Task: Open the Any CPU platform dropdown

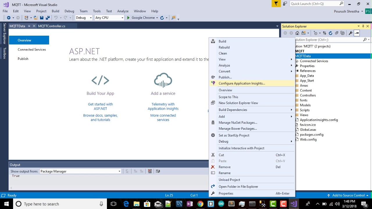Action: [109, 18]
